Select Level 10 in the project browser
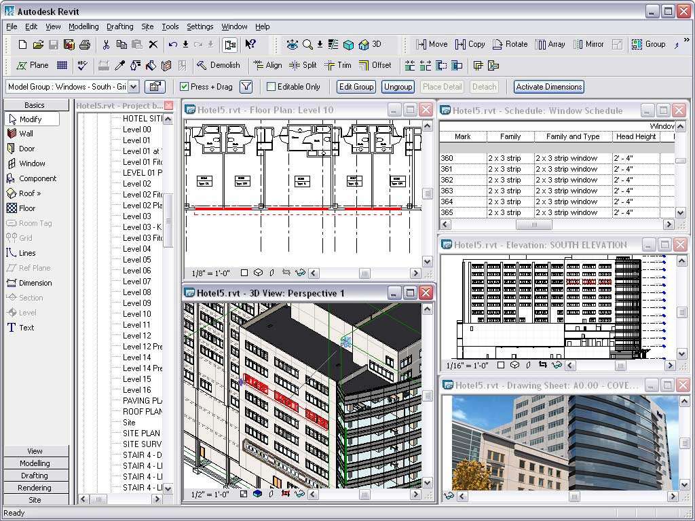 137,314
